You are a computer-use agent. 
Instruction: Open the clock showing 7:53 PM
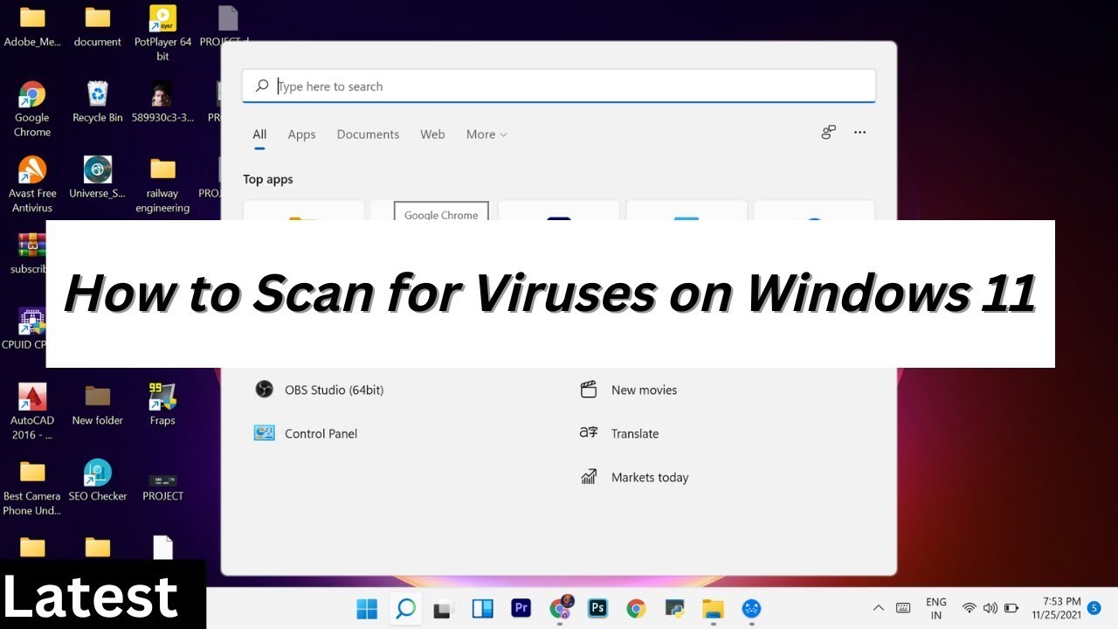coord(1055,608)
